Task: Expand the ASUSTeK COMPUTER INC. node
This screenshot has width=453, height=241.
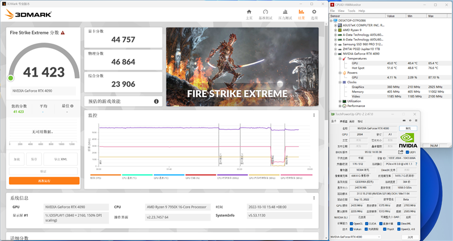Action: tap(335, 26)
